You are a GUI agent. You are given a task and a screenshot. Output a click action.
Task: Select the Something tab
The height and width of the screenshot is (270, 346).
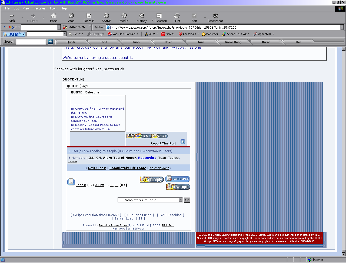pos(234,42)
